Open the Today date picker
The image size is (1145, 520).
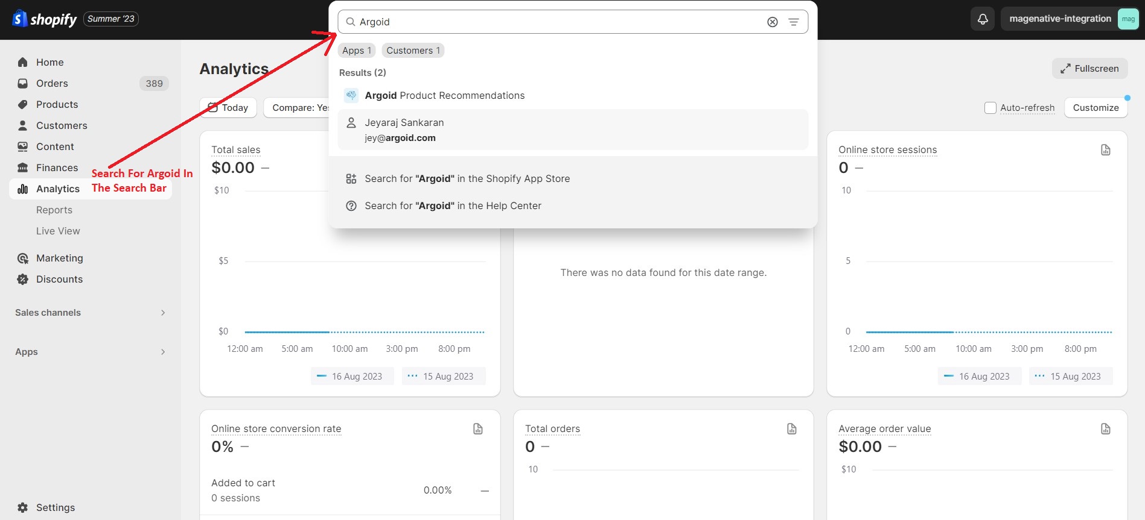[228, 108]
